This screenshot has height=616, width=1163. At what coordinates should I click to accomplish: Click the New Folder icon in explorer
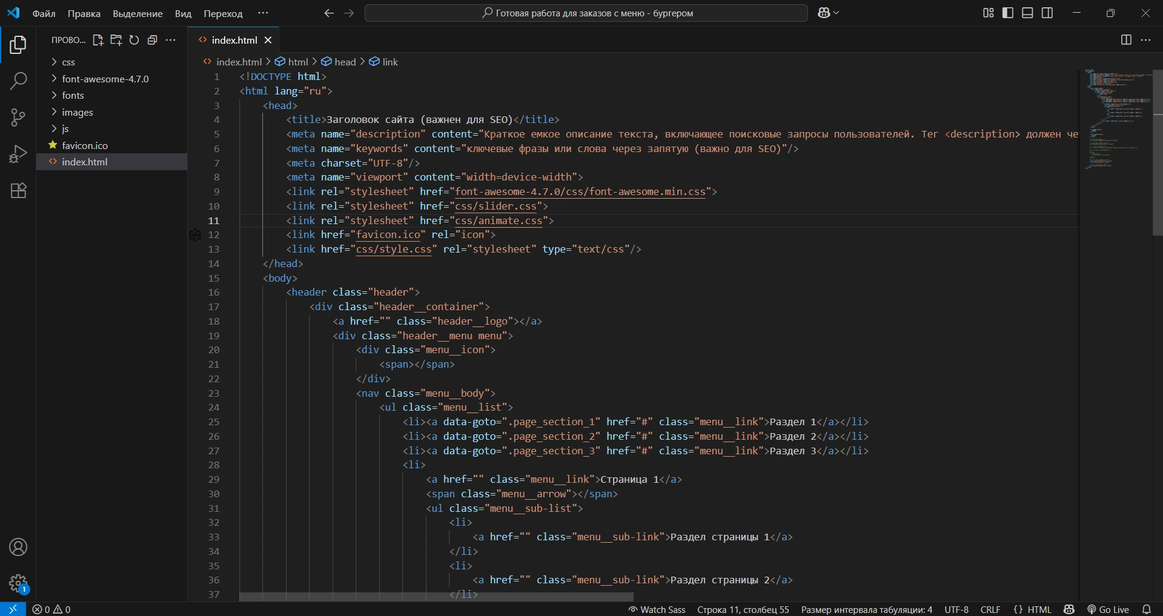pos(116,40)
